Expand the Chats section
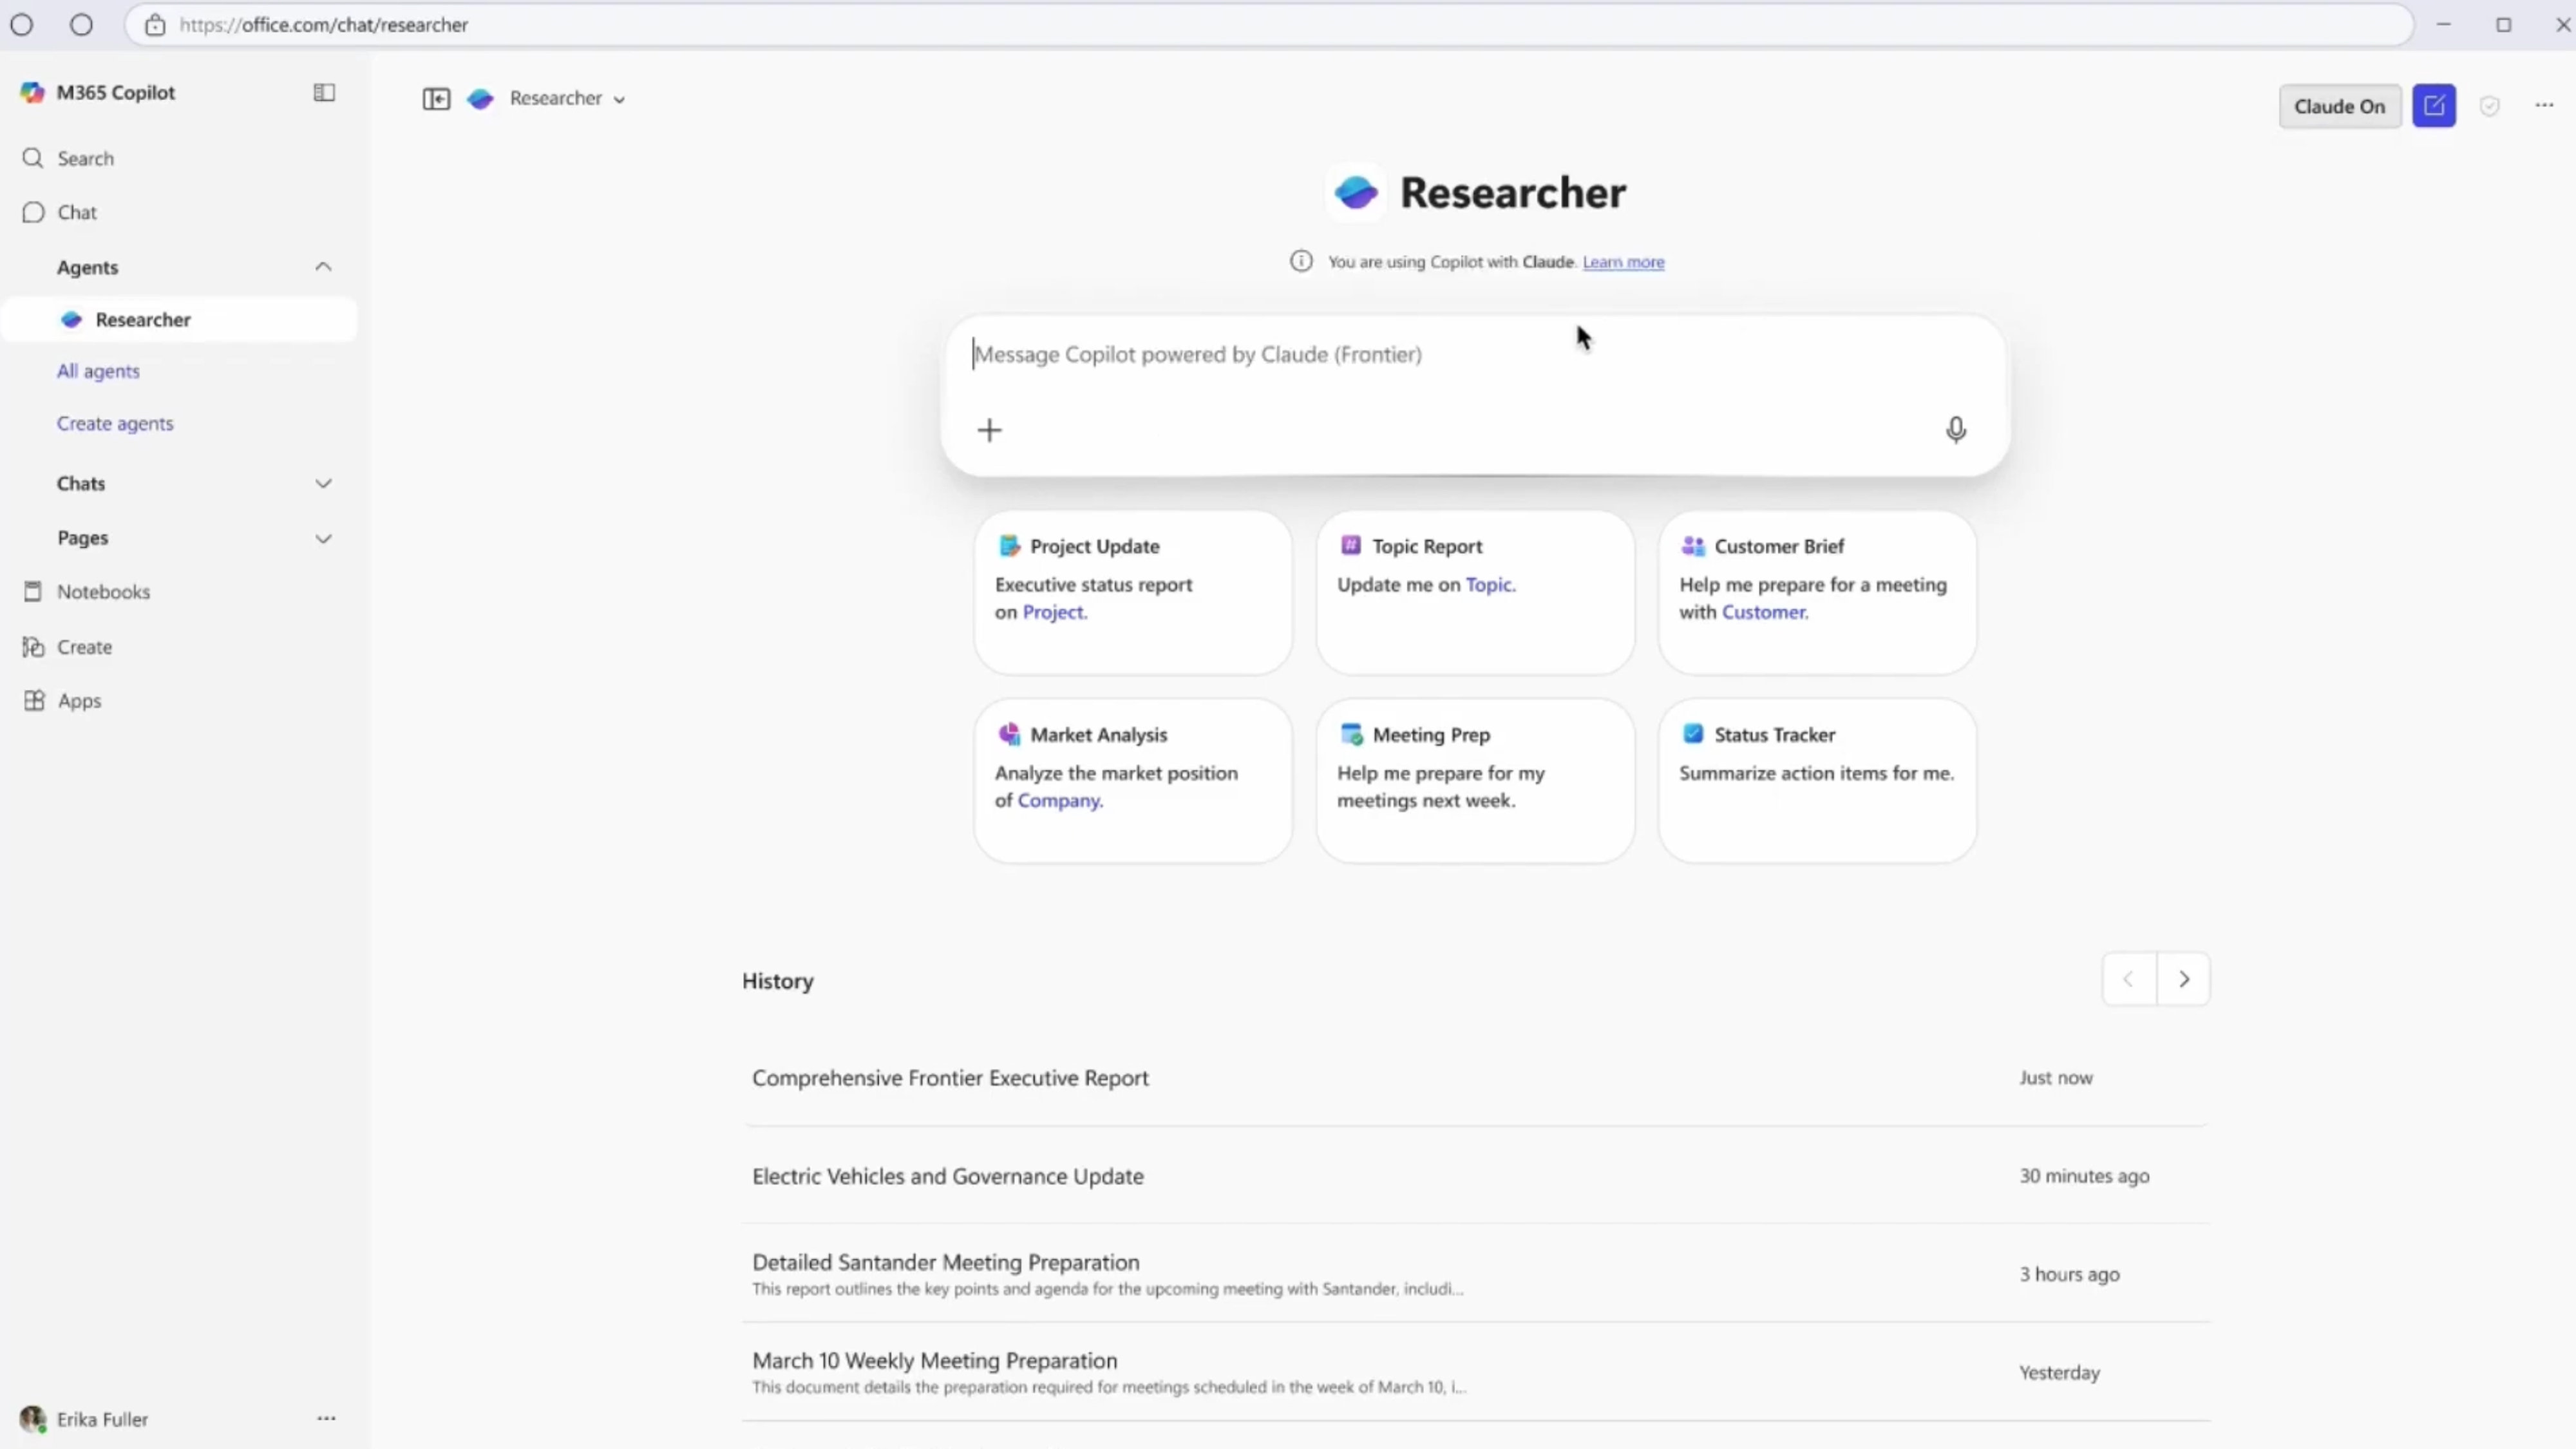Viewport: 2576px width, 1449px height. coord(323,484)
